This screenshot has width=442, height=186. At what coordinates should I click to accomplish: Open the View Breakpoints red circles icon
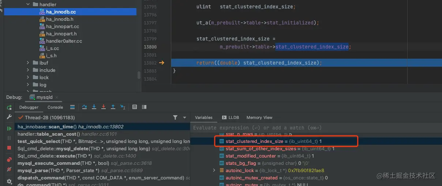pos(9,160)
